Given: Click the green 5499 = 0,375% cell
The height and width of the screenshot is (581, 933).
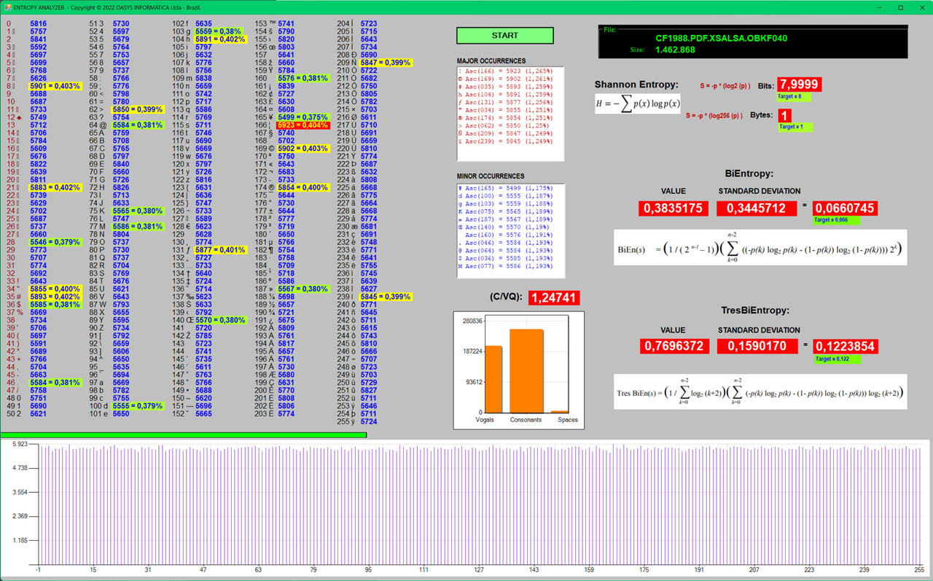Looking at the screenshot, I should pyautogui.click(x=303, y=117).
